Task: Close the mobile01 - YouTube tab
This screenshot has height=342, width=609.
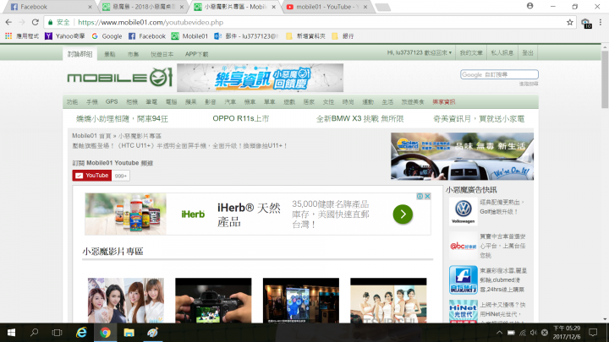Action: pos(365,7)
